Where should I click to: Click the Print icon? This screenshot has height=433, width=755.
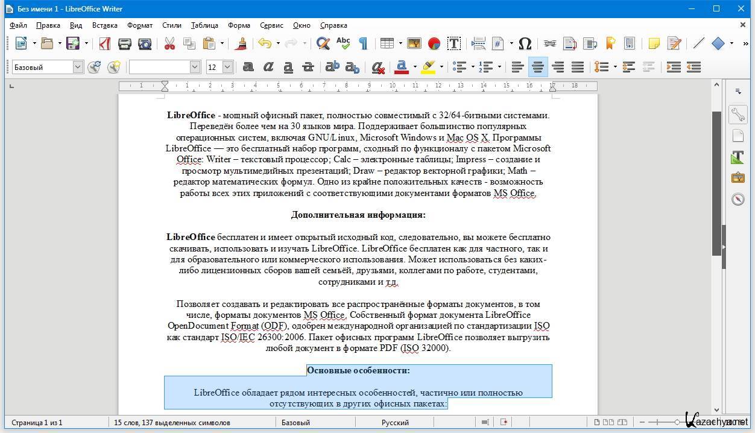tap(125, 43)
